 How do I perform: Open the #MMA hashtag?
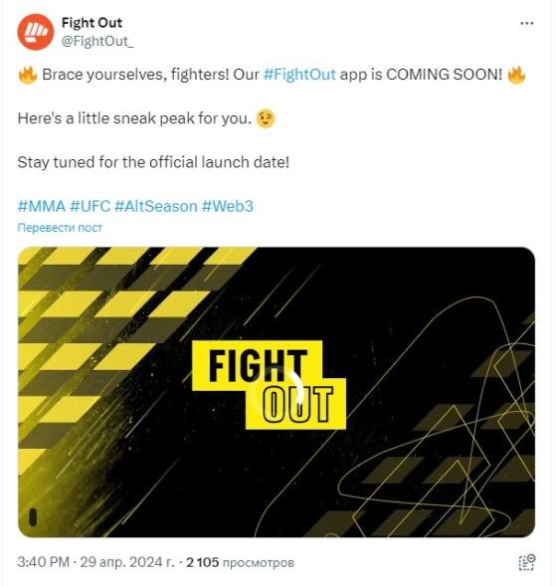pyautogui.click(x=42, y=206)
